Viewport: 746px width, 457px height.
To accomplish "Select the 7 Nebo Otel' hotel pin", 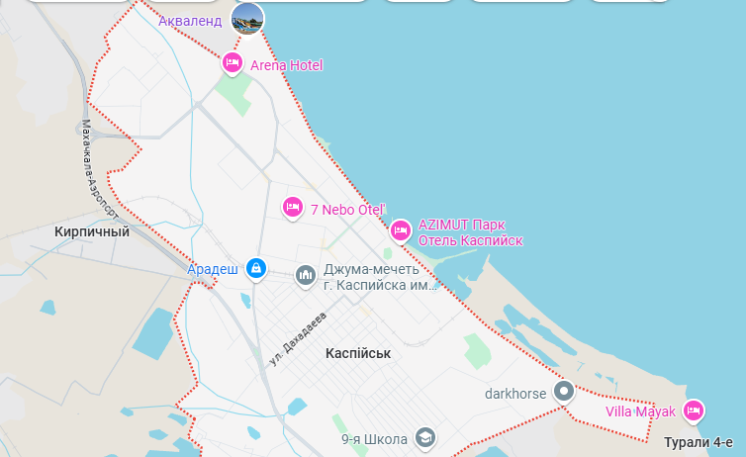I will [293, 209].
